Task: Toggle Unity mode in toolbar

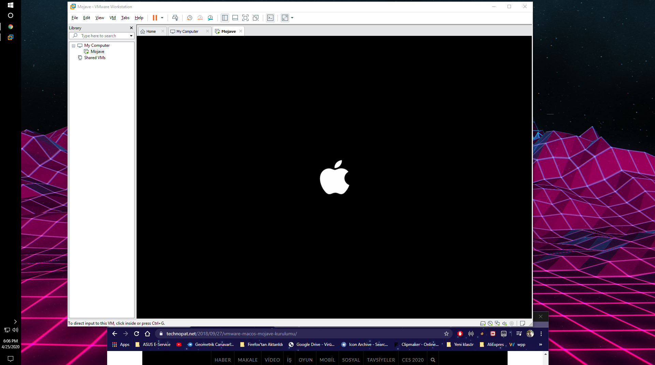Action: [256, 18]
